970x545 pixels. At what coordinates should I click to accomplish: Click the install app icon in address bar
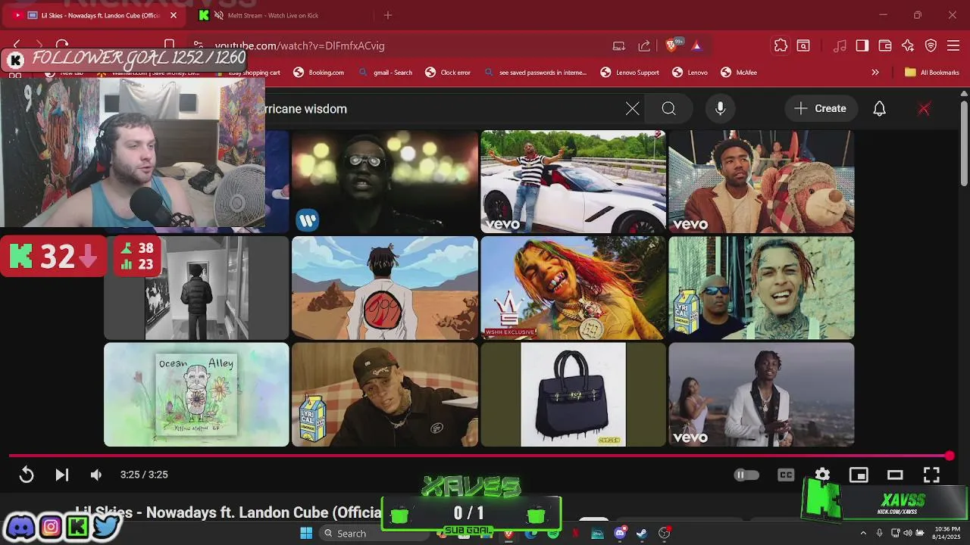tap(619, 46)
